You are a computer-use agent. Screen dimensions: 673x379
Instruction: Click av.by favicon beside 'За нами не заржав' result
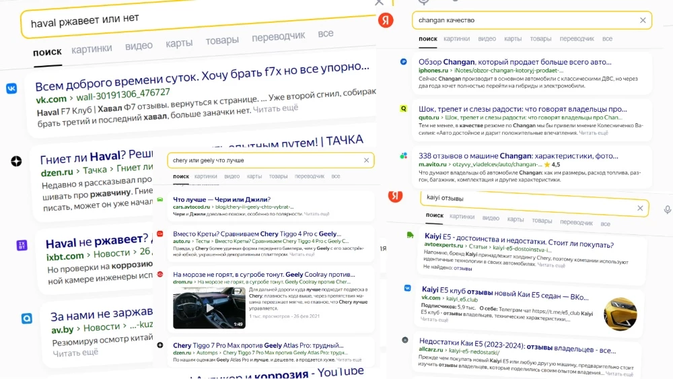coord(27,318)
